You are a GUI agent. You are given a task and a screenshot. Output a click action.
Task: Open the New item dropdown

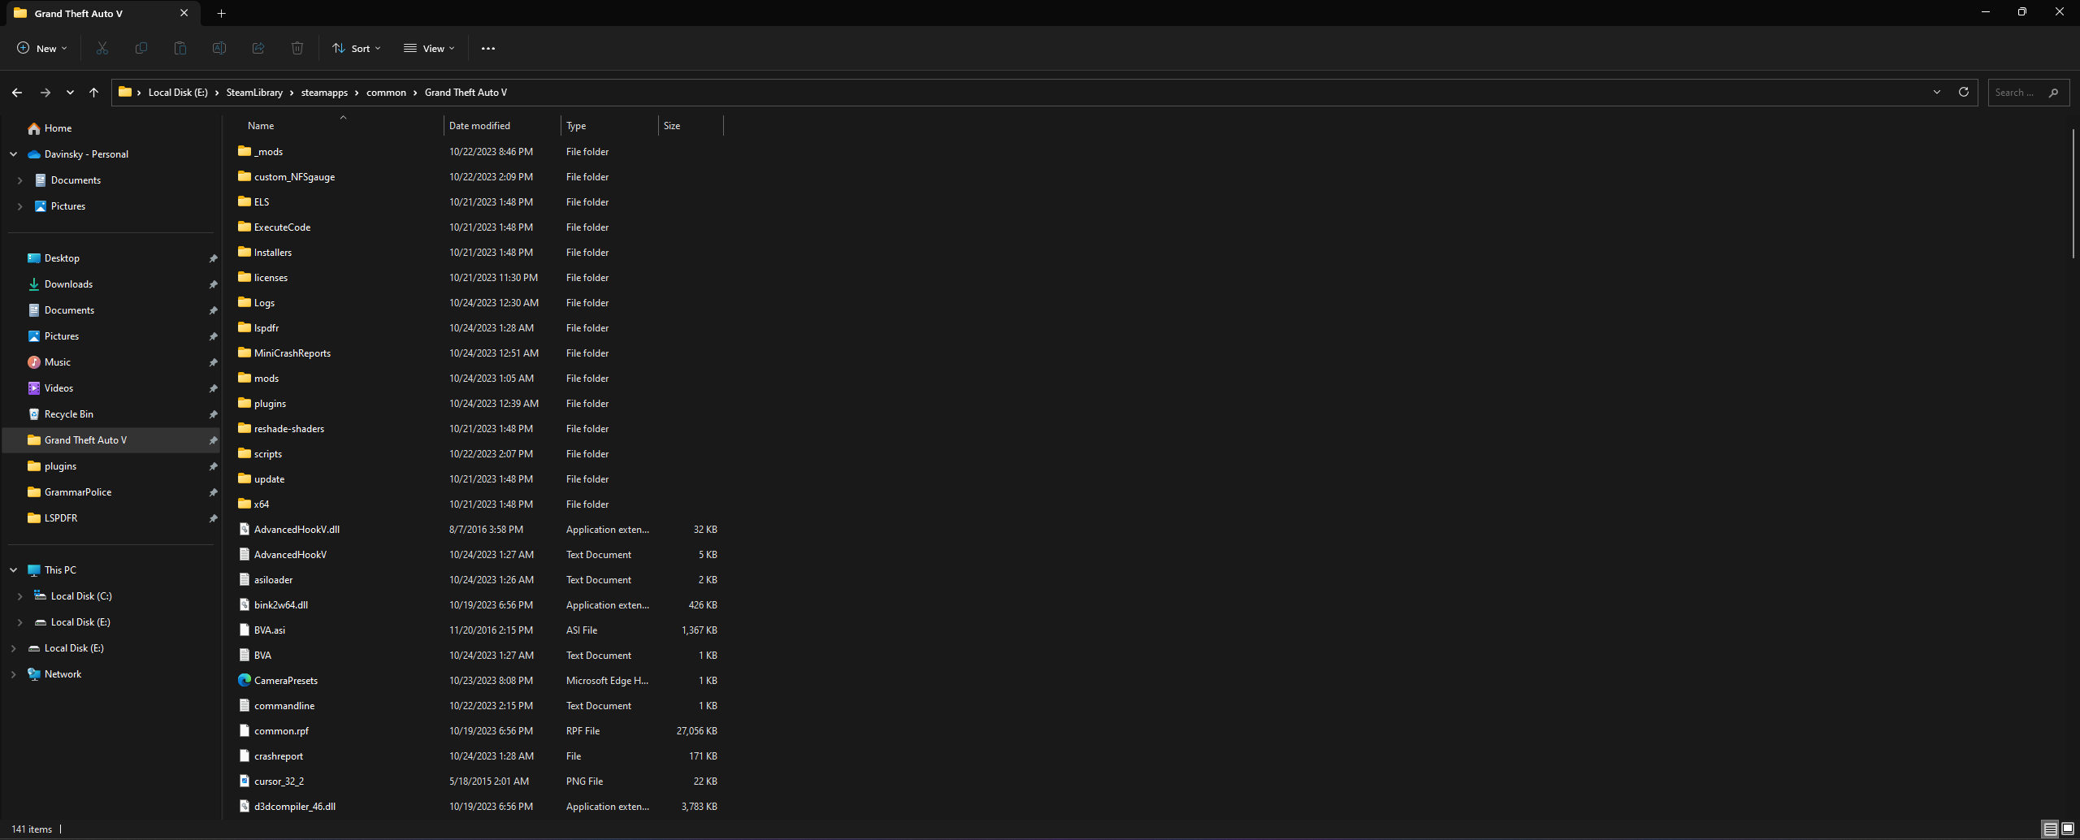point(42,48)
